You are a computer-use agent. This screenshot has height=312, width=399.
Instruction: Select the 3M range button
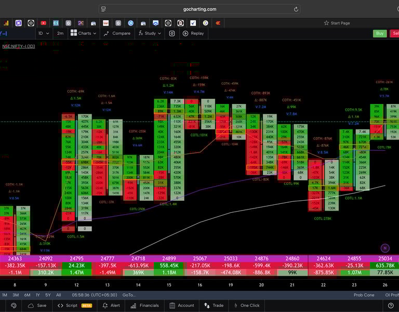(x=16, y=295)
